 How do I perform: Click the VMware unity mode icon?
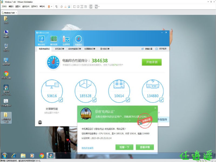tap(86, 6)
